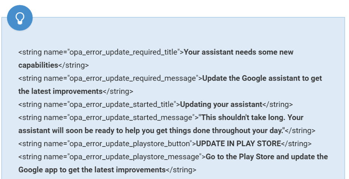Click the bold text "Your assistant needs some new"
This screenshot has height=179, width=349.
click(x=239, y=52)
